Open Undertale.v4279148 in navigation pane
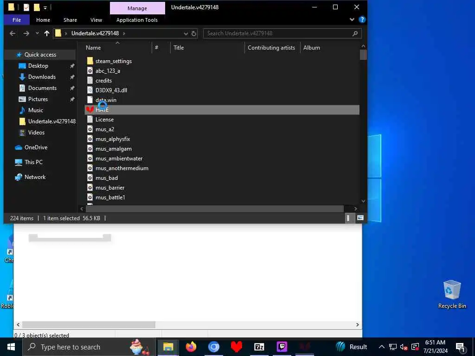The height and width of the screenshot is (356, 475). click(51, 121)
